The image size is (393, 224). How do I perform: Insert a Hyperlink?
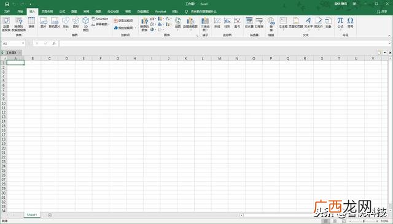pyautogui.click(x=271, y=25)
